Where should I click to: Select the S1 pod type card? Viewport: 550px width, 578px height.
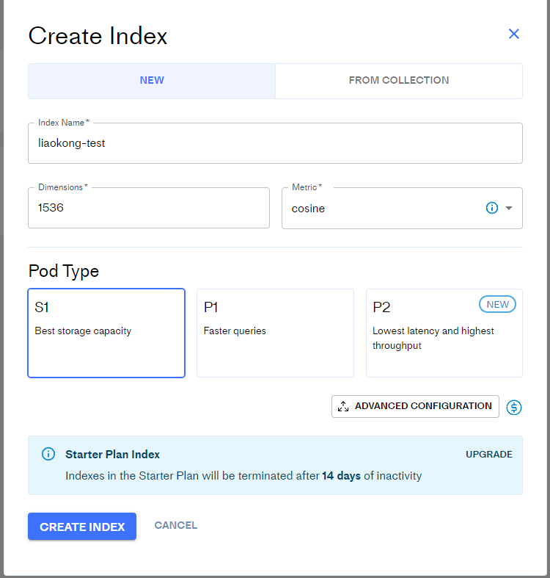point(106,333)
